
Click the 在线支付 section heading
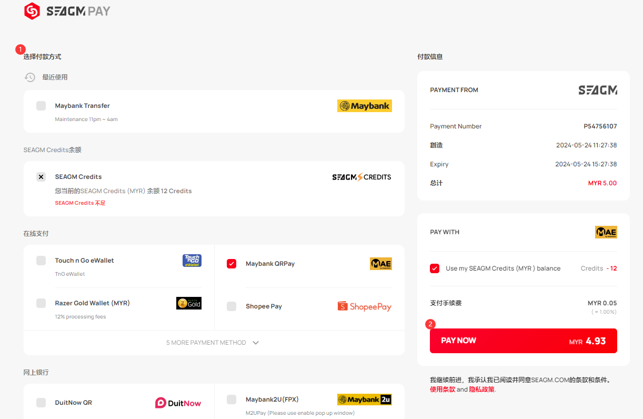click(36, 234)
